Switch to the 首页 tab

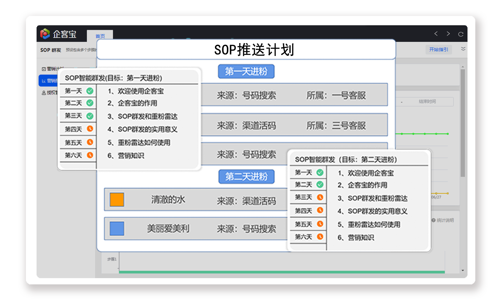(x=100, y=36)
